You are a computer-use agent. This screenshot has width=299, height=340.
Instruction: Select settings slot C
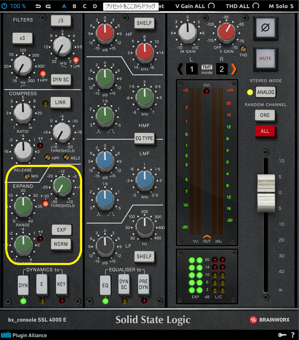pyautogui.click(x=85, y=6)
